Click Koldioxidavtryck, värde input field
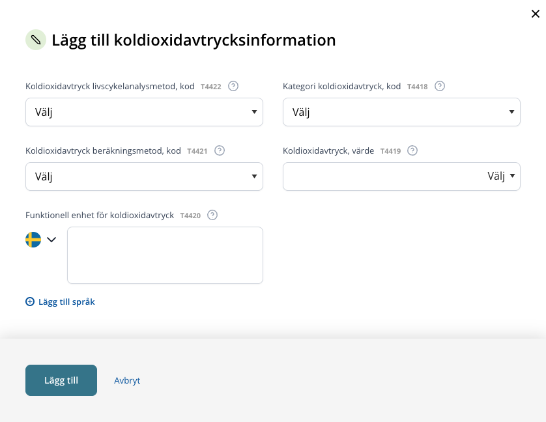The image size is (546, 422). [383, 176]
